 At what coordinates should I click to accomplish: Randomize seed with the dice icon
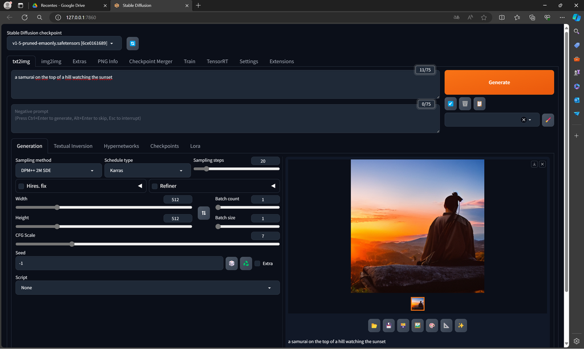pyautogui.click(x=232, y=263)
